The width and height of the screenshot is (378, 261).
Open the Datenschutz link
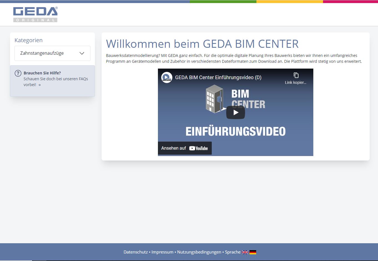(135, 252)
